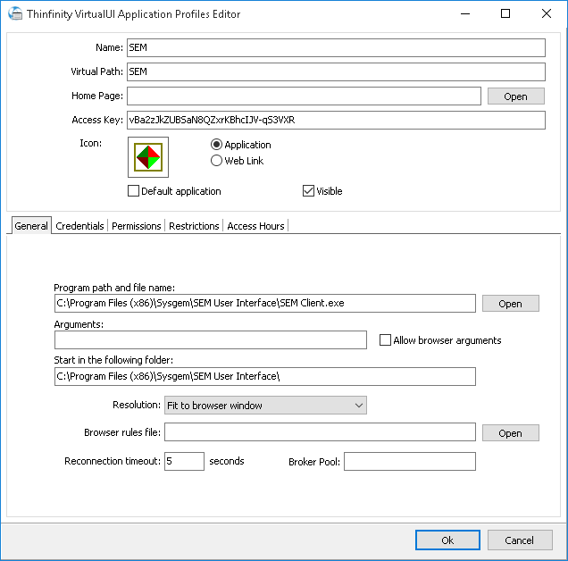Browse for program path with Open button
The height and width of the screenshot is (561, 568).
click(510, 304)
